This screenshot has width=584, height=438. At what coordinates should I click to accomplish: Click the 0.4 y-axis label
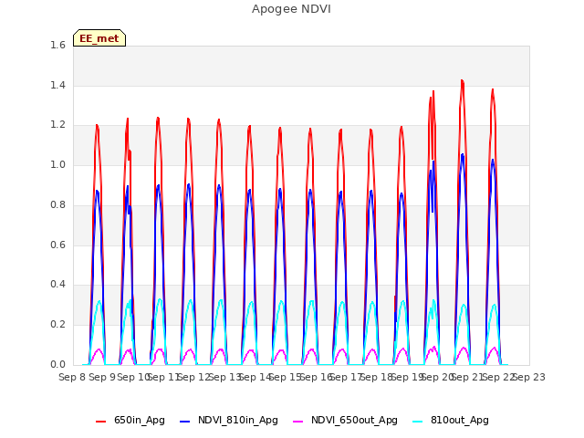coord(57,285)
